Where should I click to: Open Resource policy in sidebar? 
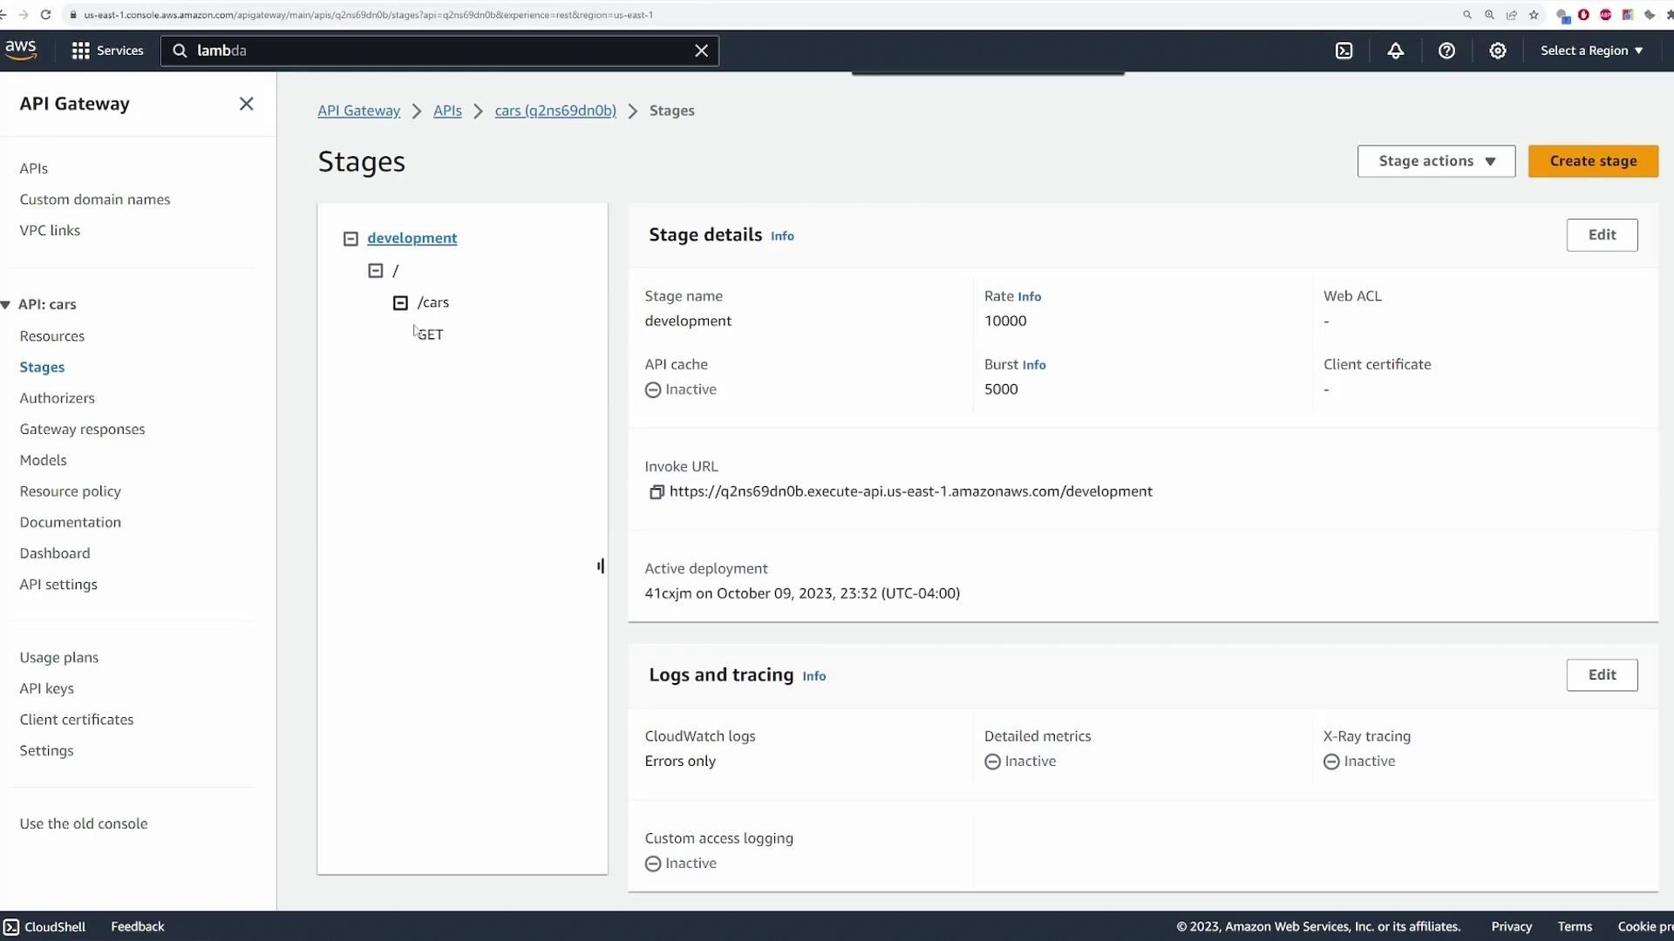click(x=71, y=491)
